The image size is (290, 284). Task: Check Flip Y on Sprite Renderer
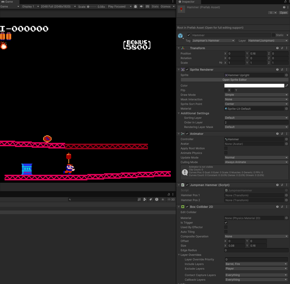(233, 90)
